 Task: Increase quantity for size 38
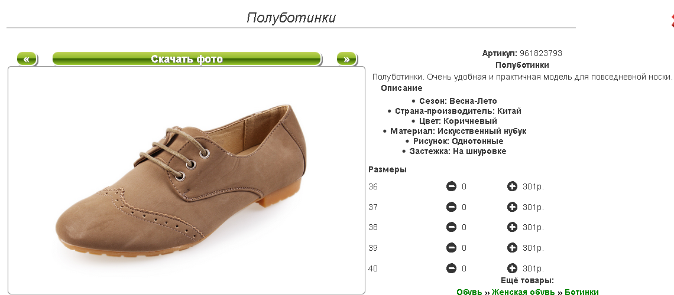pos(512,227)
